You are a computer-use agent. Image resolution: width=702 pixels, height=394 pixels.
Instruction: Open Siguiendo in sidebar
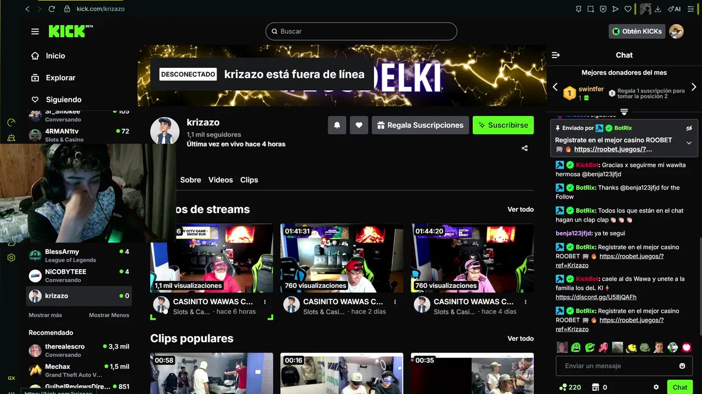click(x=64, y=100)
